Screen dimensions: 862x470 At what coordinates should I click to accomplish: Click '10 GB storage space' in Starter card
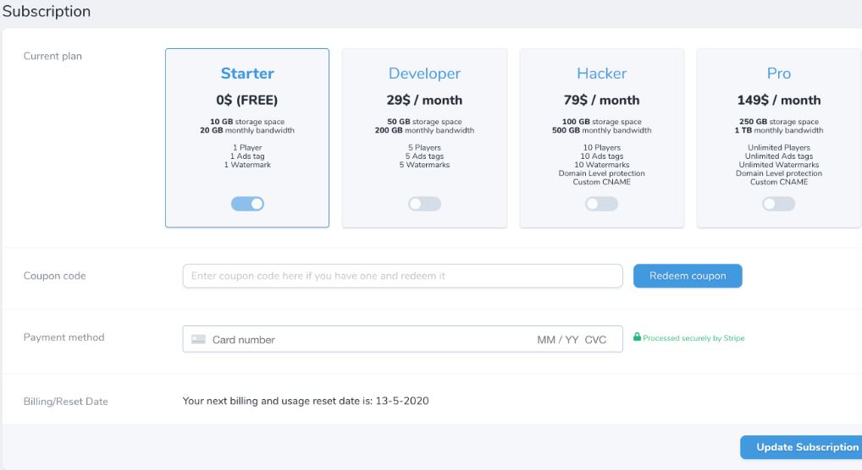(247, 122)
